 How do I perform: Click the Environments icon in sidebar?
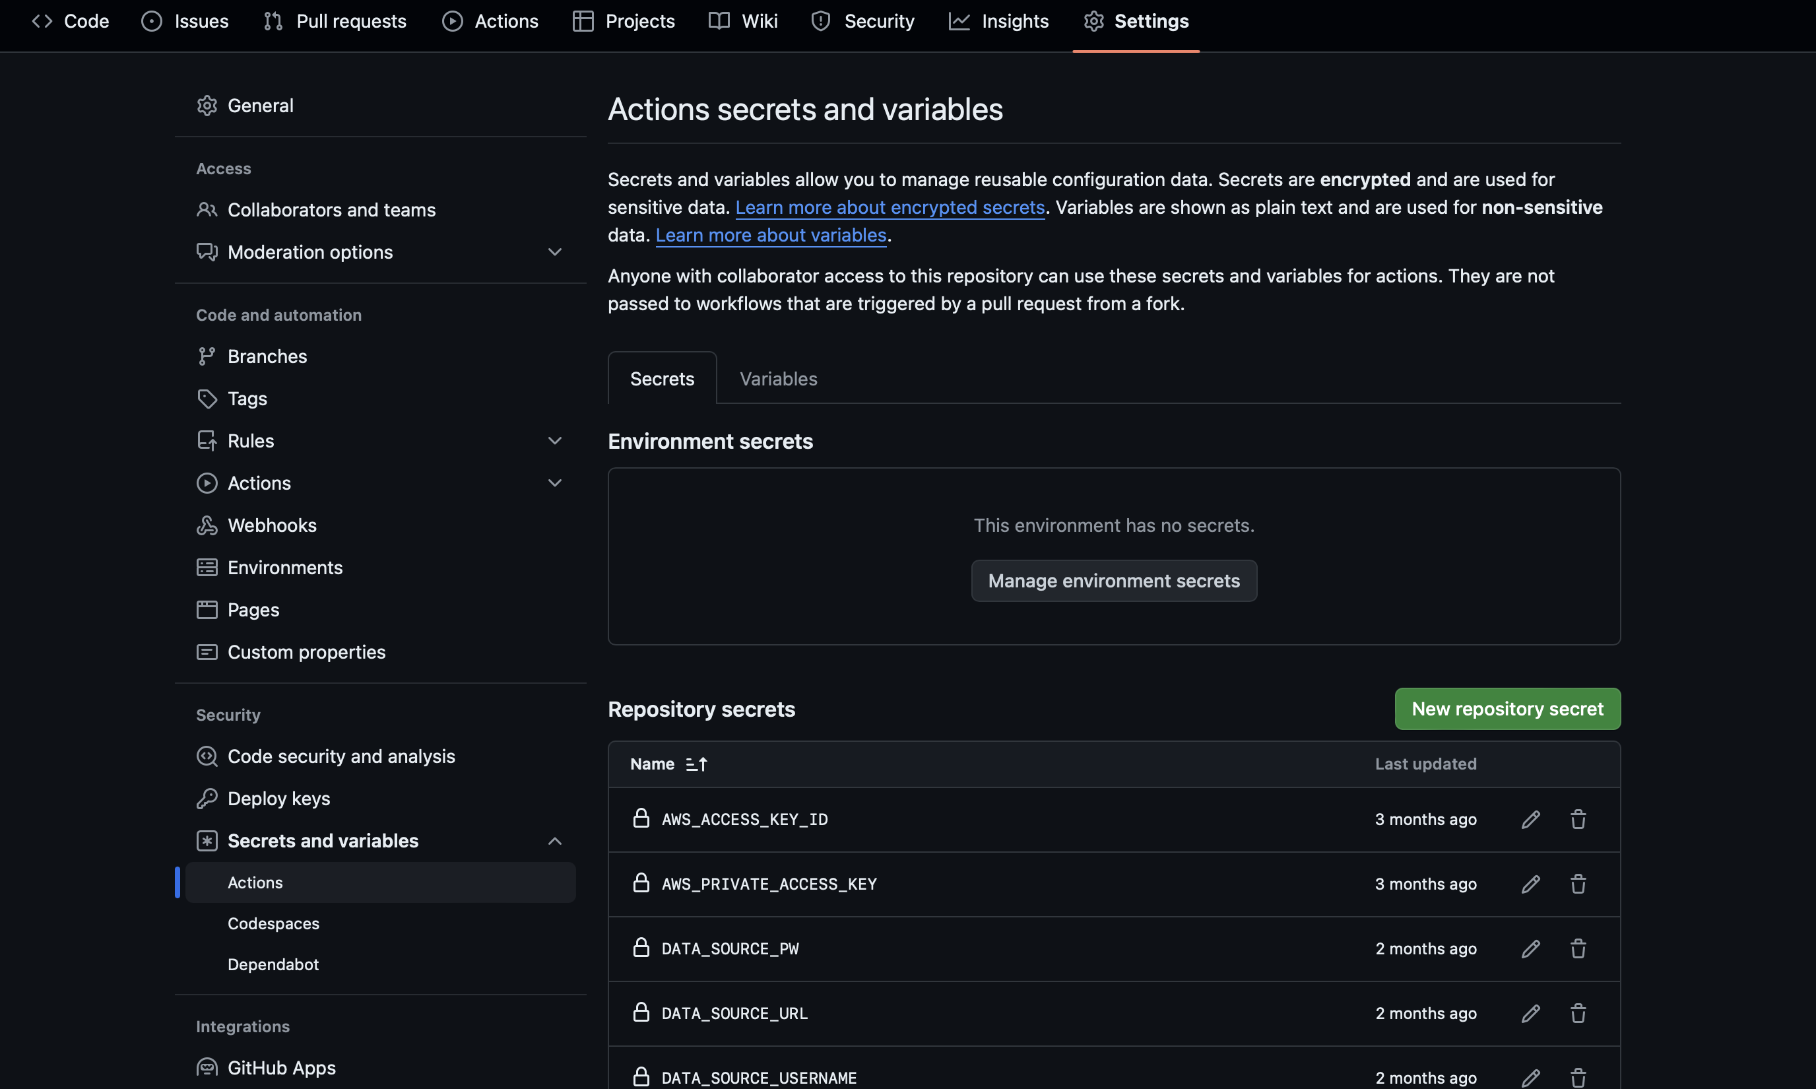click(x=207, y=568)
